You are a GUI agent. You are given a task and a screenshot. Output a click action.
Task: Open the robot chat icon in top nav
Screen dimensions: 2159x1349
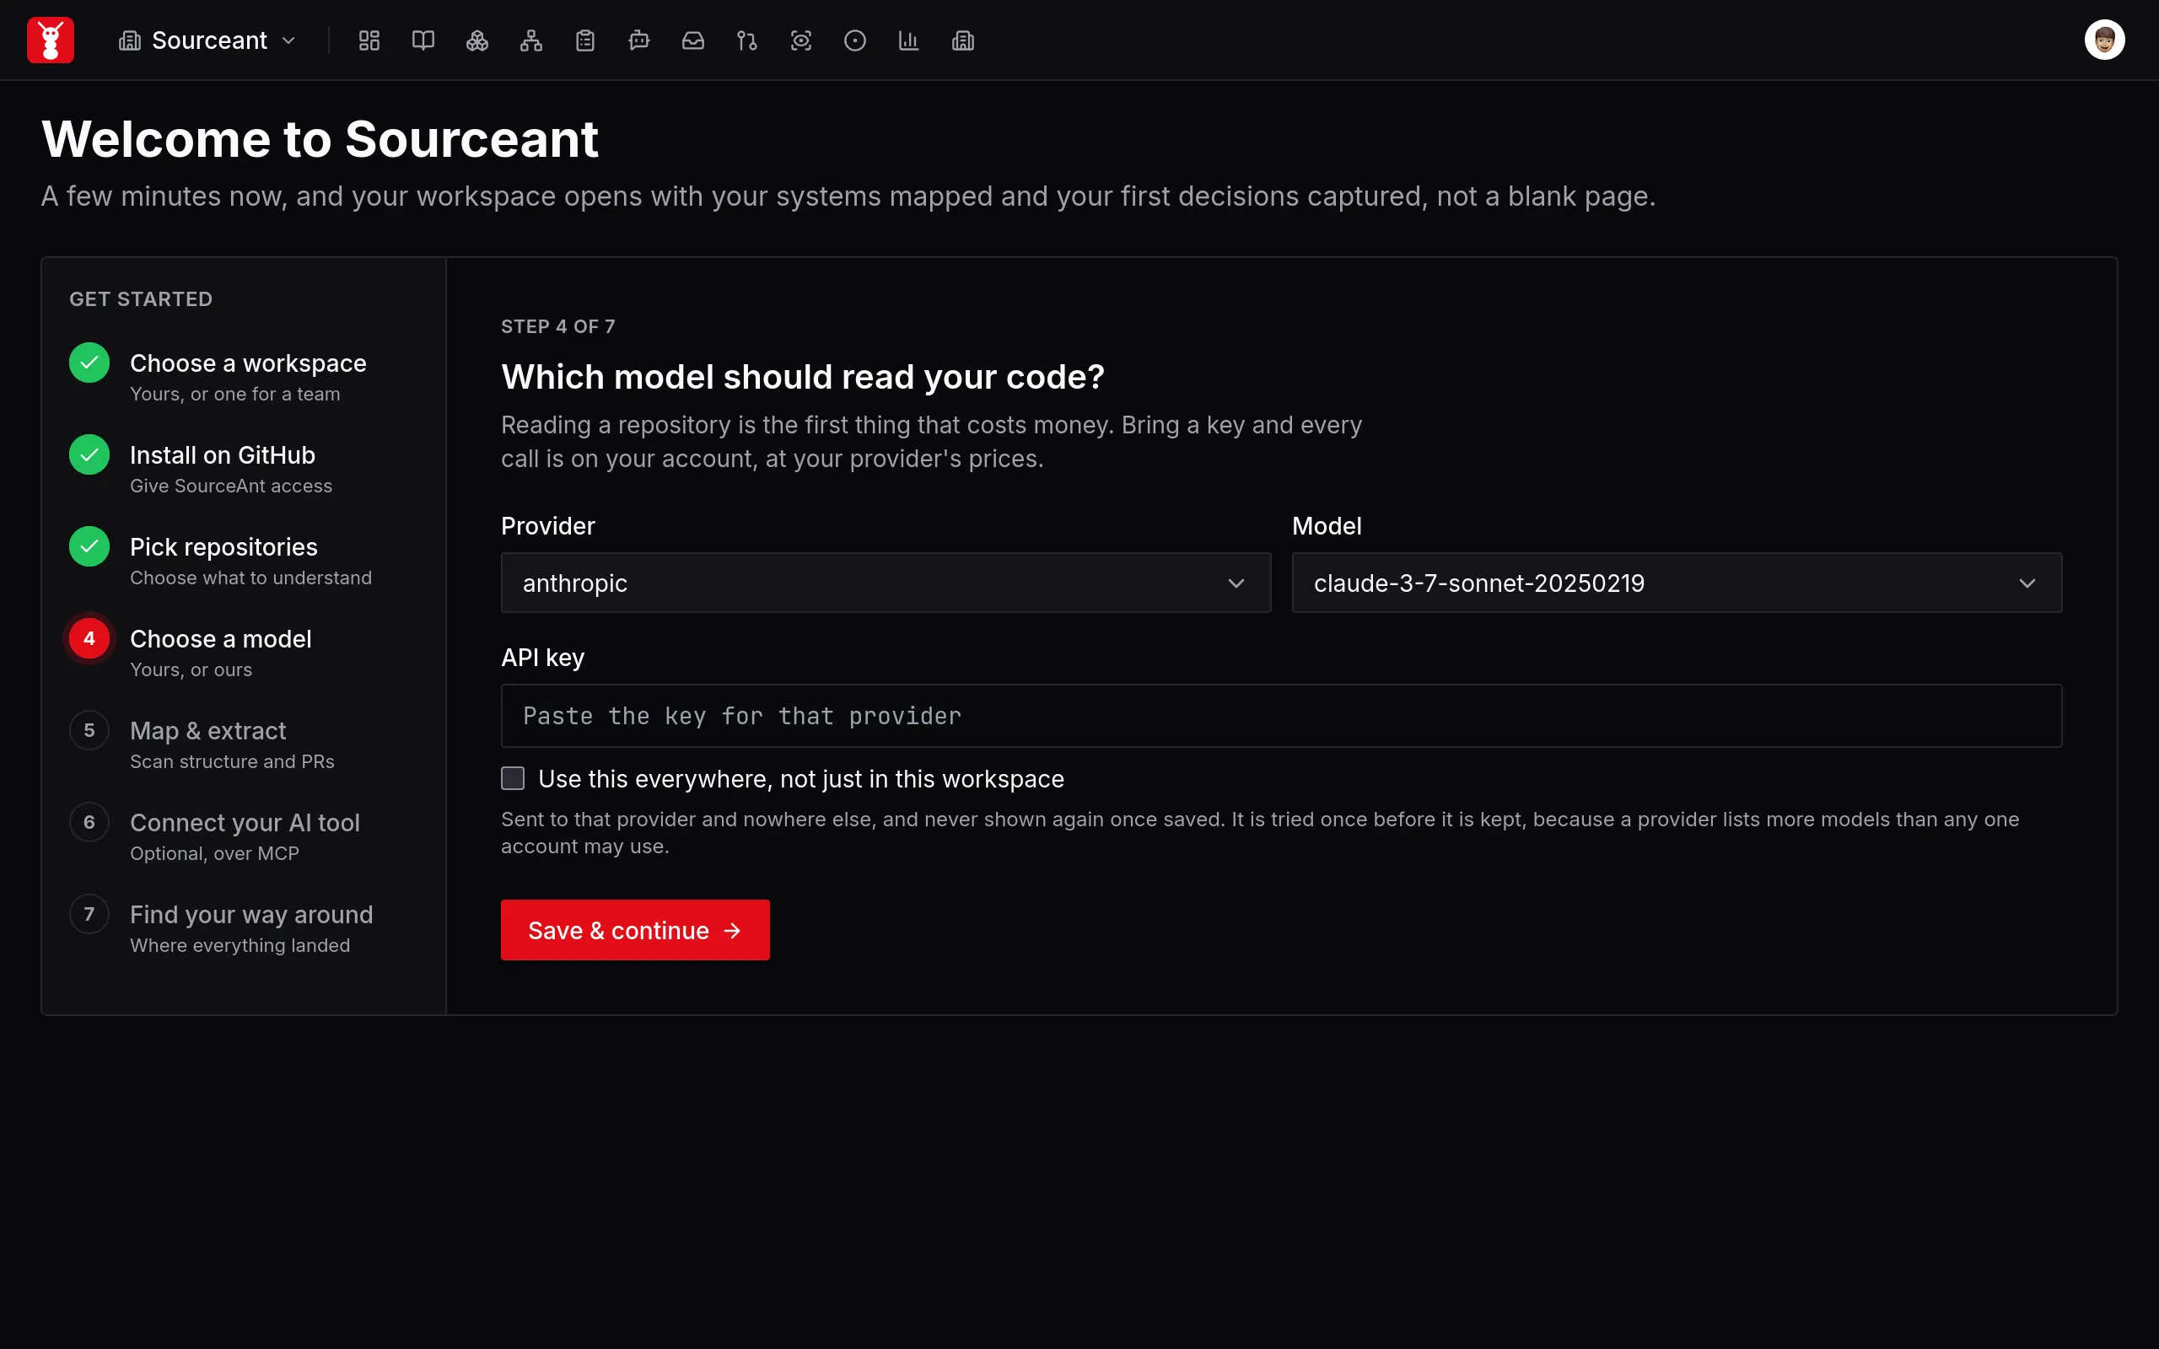[x=638, y=40]
